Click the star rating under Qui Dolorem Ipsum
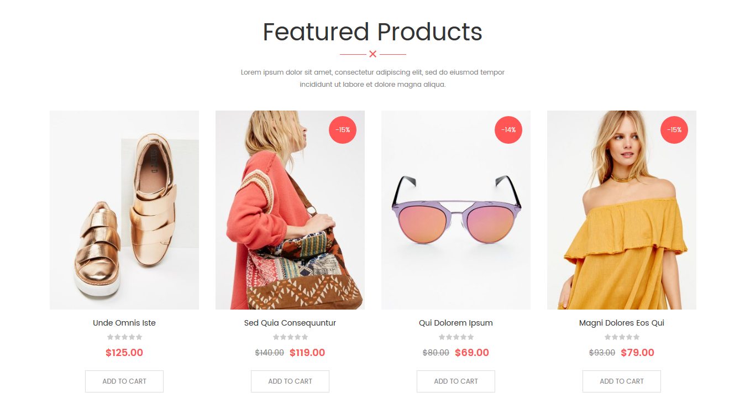Viewport: 745px width, 403px height. pos(456,337)
